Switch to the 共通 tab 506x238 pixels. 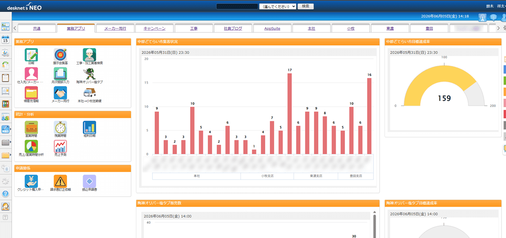coord(37,29)
